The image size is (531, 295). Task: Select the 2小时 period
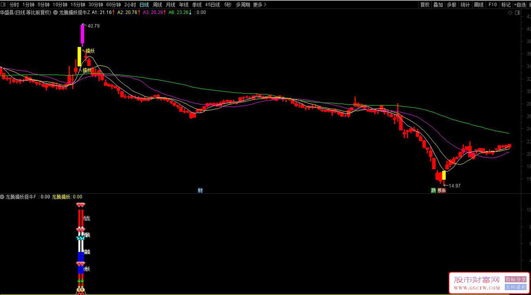point(130,5)
